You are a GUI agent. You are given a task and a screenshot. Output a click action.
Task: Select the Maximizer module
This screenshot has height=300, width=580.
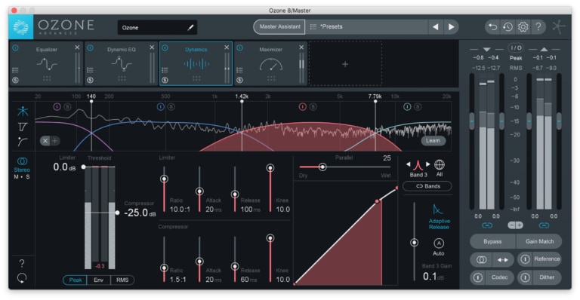270,63
